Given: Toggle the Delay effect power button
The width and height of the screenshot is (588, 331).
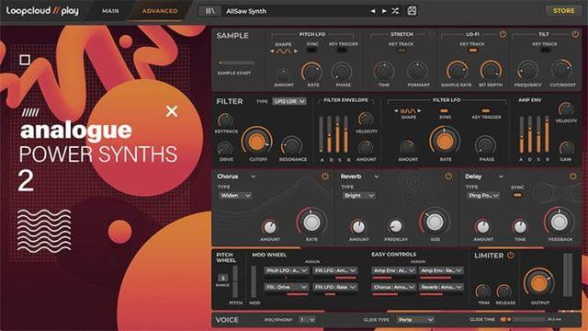Looking at the screenshot, I should tap(572, 176).
